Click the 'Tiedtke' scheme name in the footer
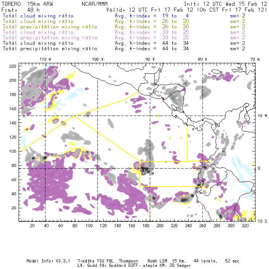Viewport: 269px width, 269px height. [x=86, y=261]
